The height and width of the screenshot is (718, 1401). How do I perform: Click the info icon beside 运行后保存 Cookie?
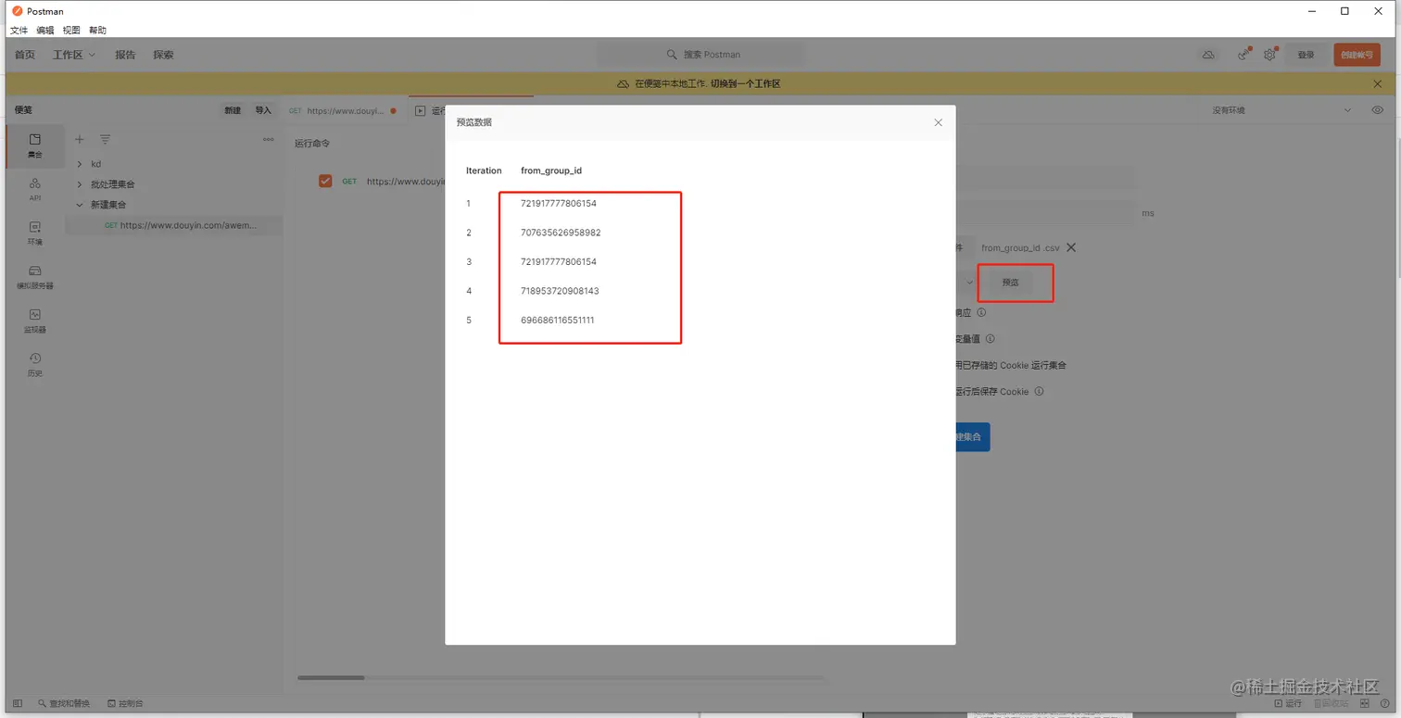coord(1039,391)
